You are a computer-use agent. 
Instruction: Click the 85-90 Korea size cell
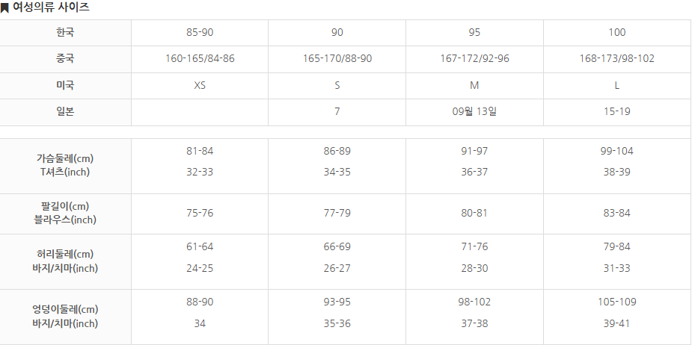[200, 33]
